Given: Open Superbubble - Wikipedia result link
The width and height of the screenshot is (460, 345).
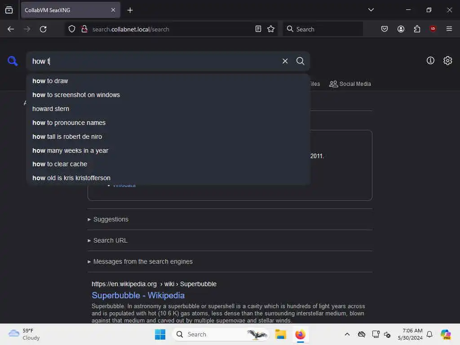Looking at the screenshot, I should pyautogui.click(x=138, y=296).
